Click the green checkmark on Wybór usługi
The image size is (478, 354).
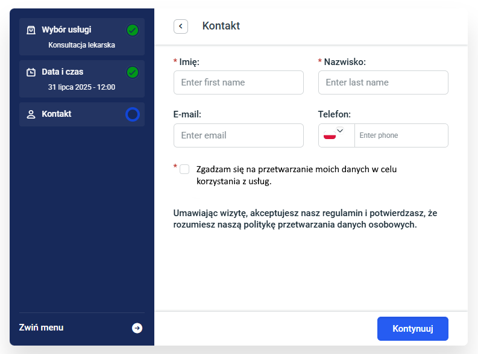click(x=133, y=30)
